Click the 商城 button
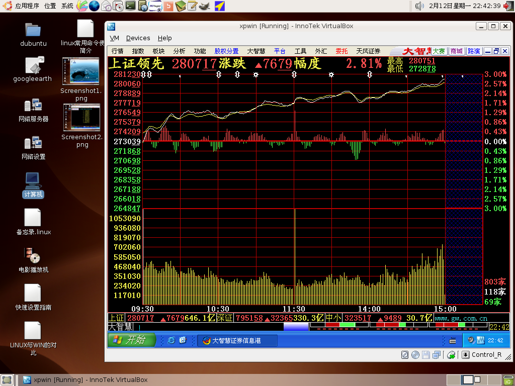This screenshot has width=515, height=386. [457, 51]
